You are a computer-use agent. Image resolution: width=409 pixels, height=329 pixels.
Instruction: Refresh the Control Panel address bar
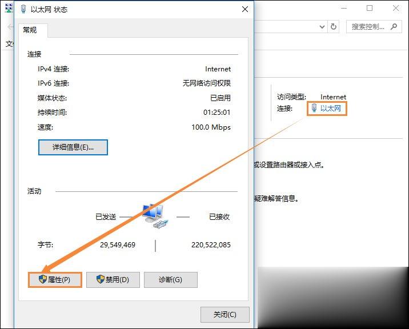click(334, 27)
